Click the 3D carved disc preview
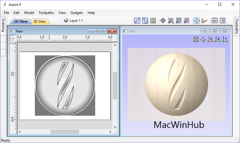This screenshot has height=143, width=240. tap(177, 84)
